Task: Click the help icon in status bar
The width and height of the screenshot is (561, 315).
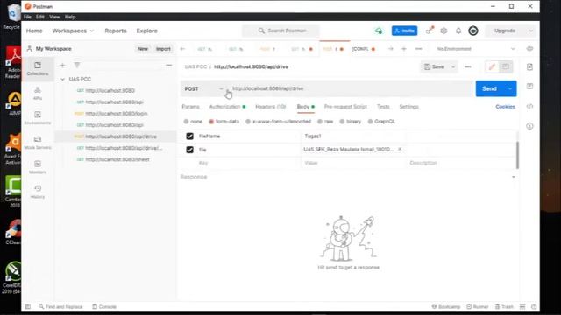Action: point(534,307)
